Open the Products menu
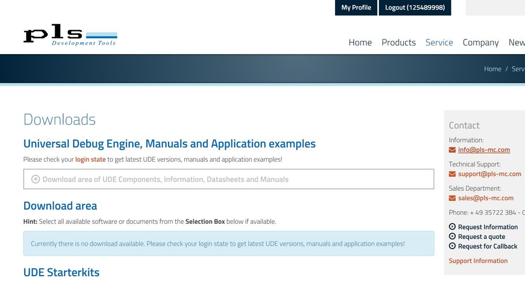Image resolution: width=525 pixels, height=283 pixels. 398,43
